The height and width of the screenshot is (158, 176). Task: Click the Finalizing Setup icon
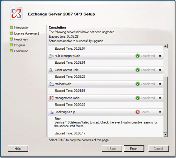[52, 112]
